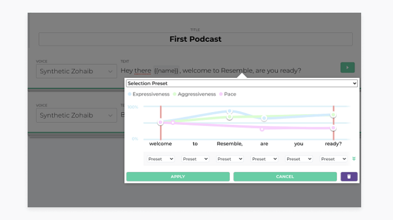Click the 'are' word label under chart
This screenshot has height=220, width=393.
[264, 144]
